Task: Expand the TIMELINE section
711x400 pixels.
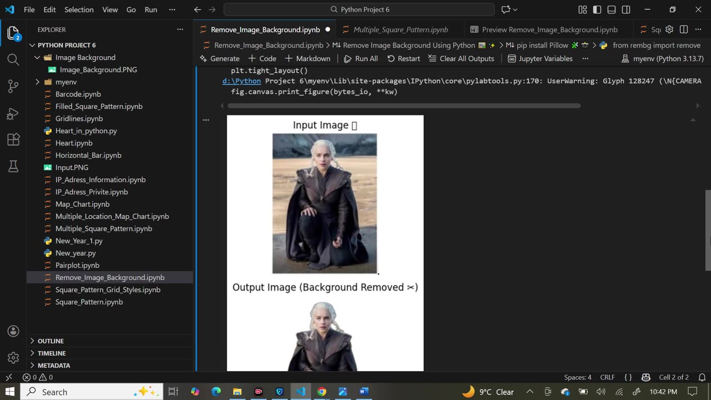Action: 110,353
